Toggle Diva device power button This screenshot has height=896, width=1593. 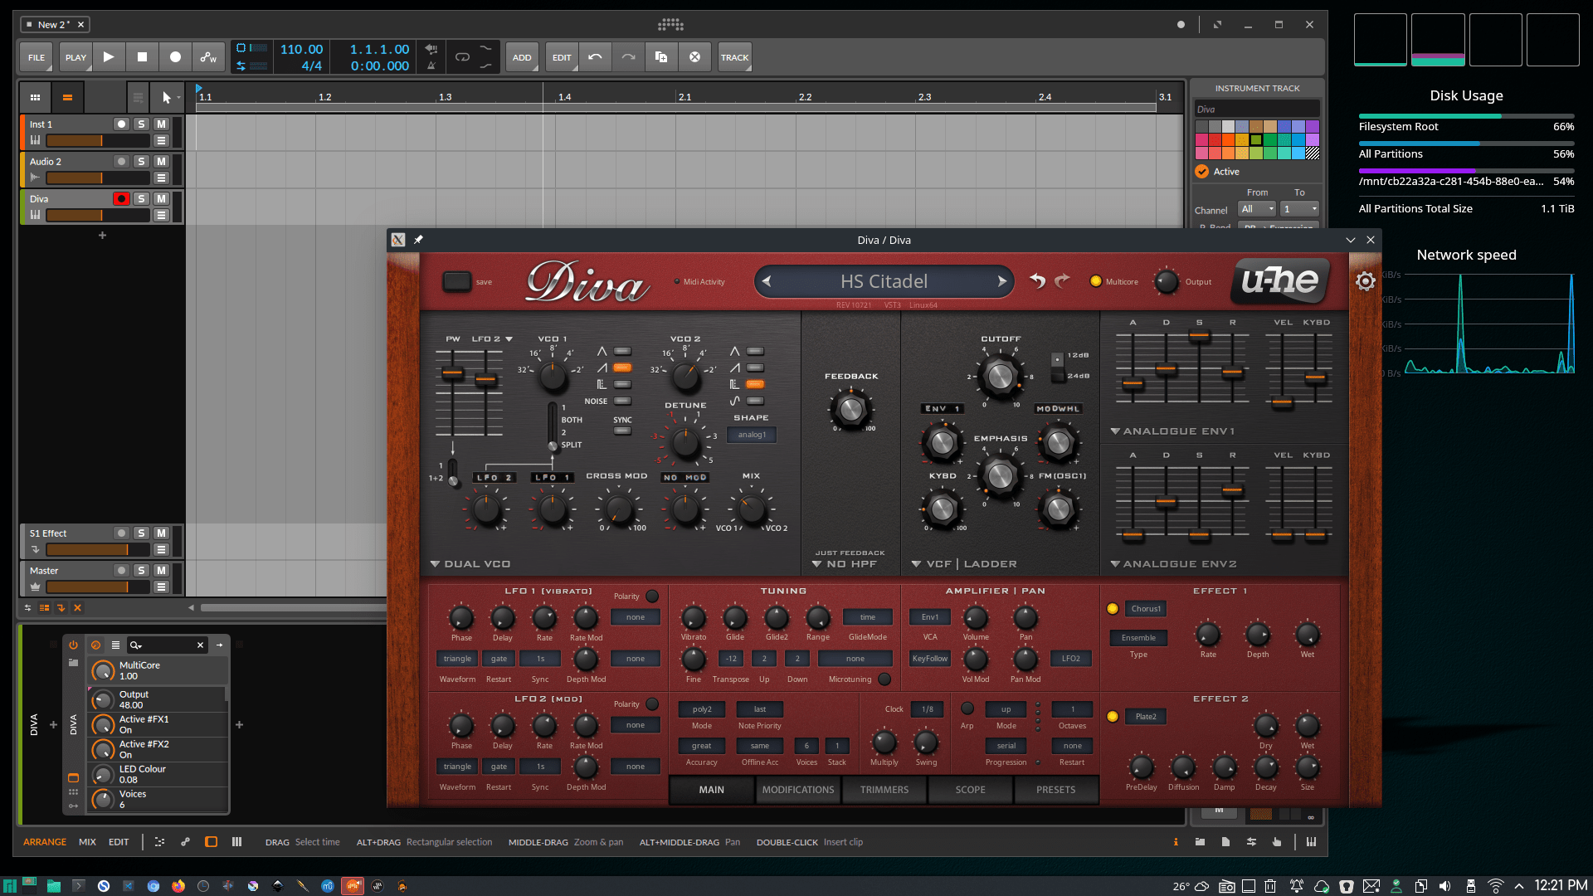(73, 645)
